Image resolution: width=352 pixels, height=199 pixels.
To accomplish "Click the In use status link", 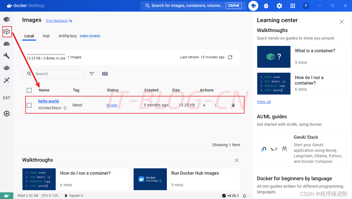I will click(112, 105).
